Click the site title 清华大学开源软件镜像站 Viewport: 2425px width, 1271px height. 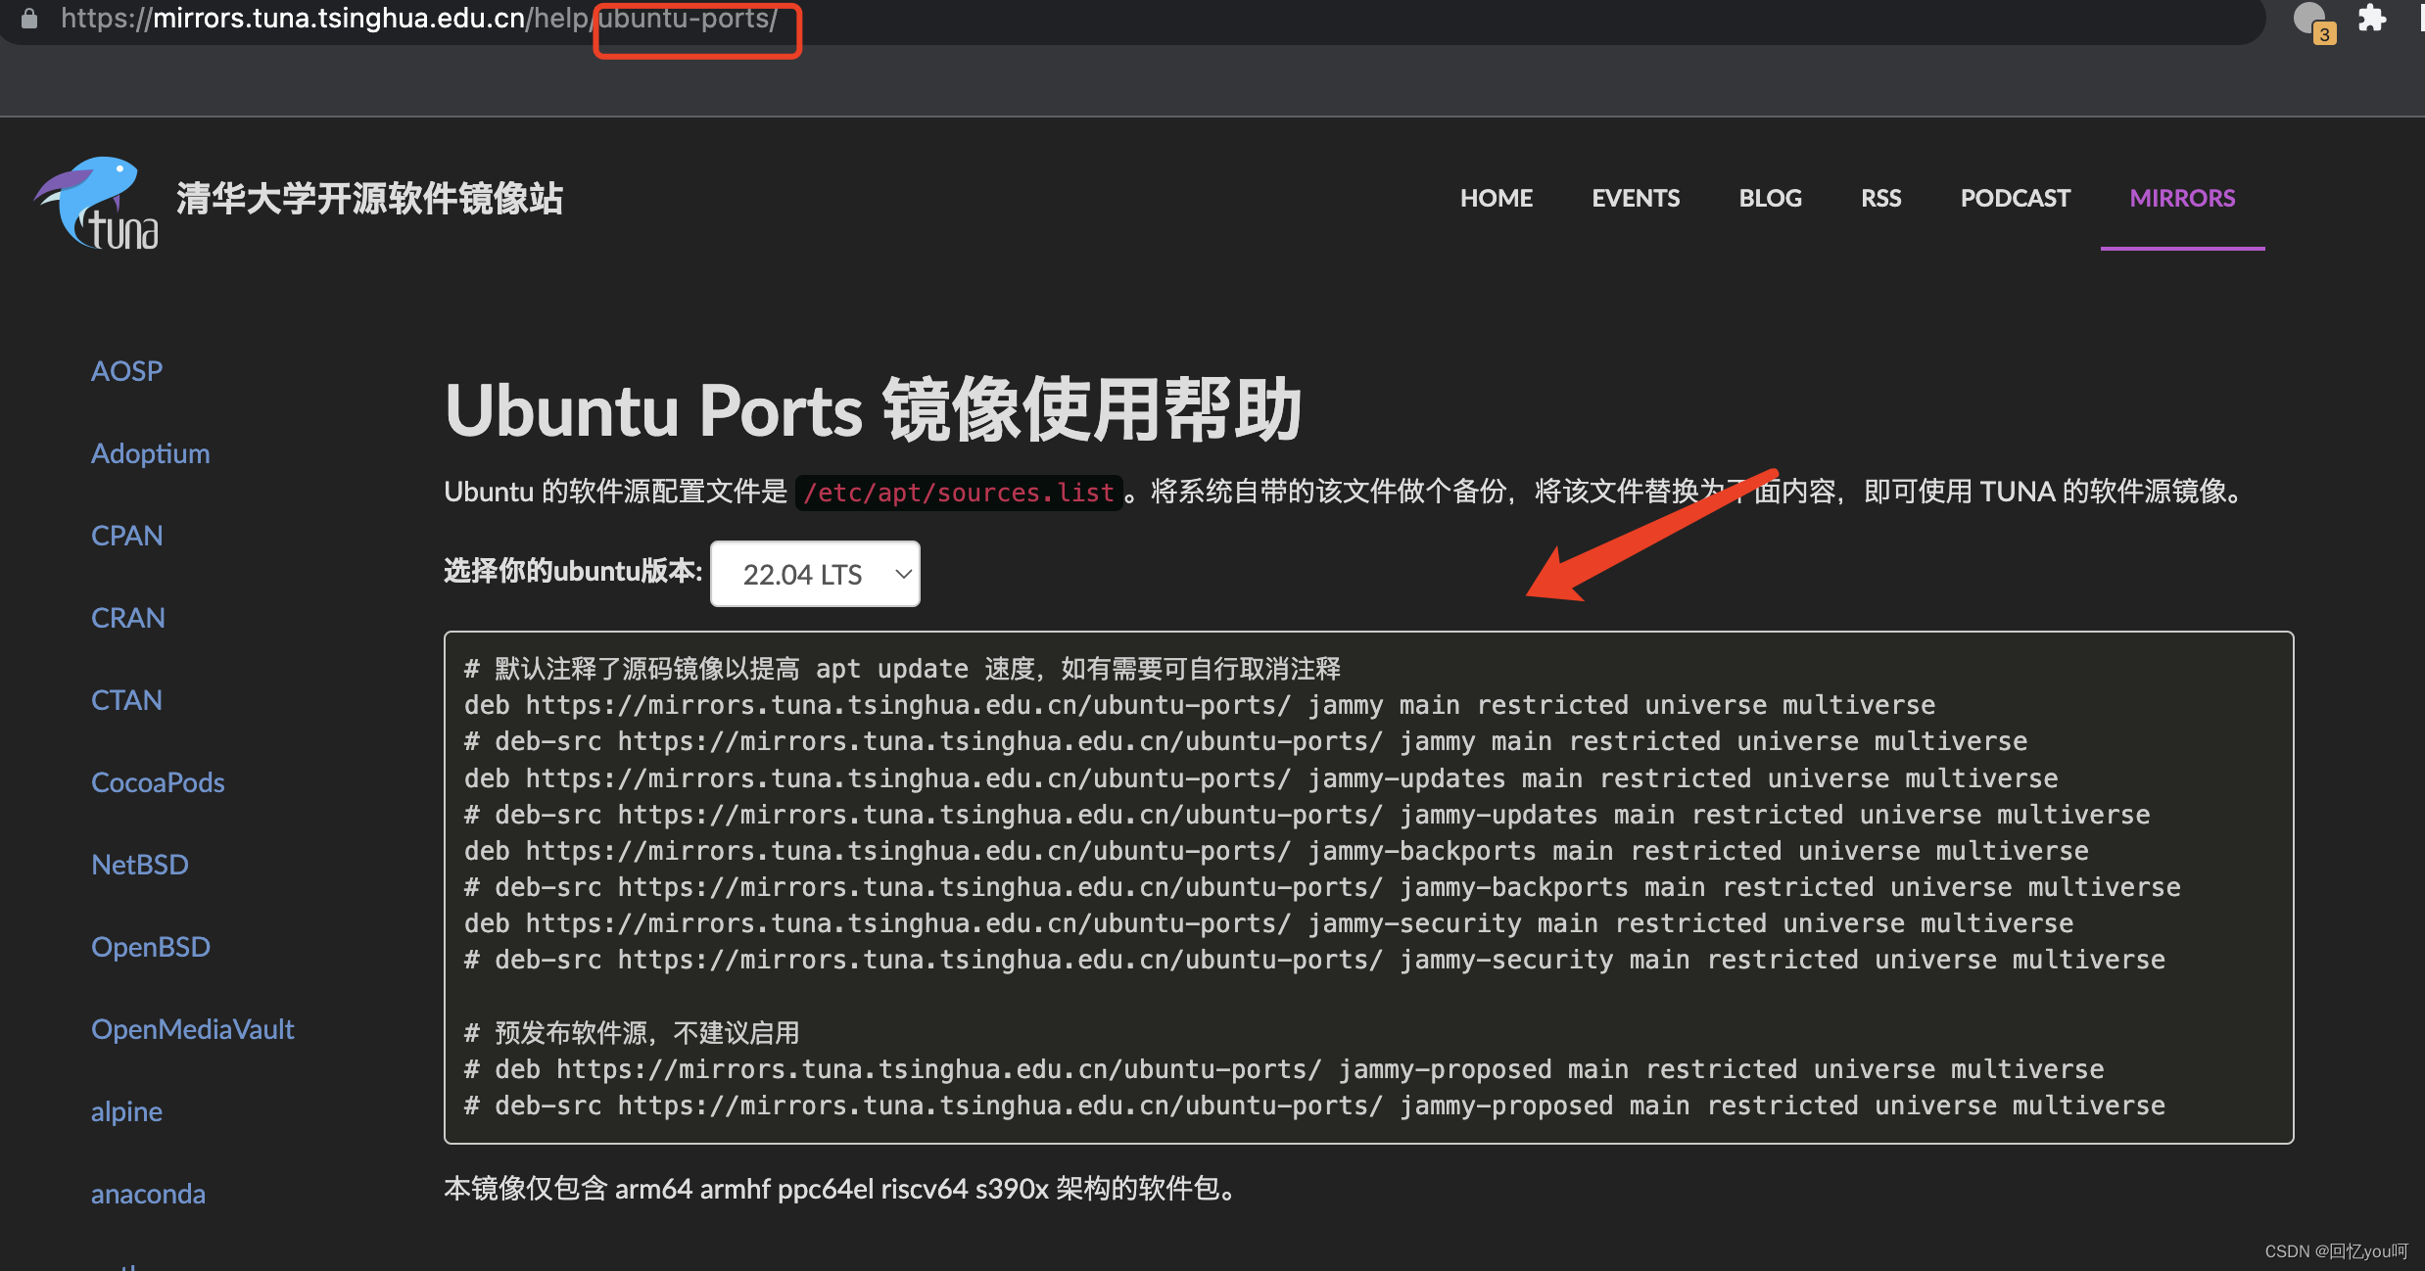coord(369,199)
